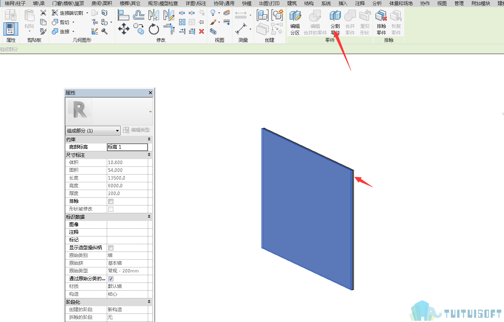Screen dimensions: 504x322
Task: Open the 建筑 ribbon tab
Action: pyautogui.click(x=292, y=3)
